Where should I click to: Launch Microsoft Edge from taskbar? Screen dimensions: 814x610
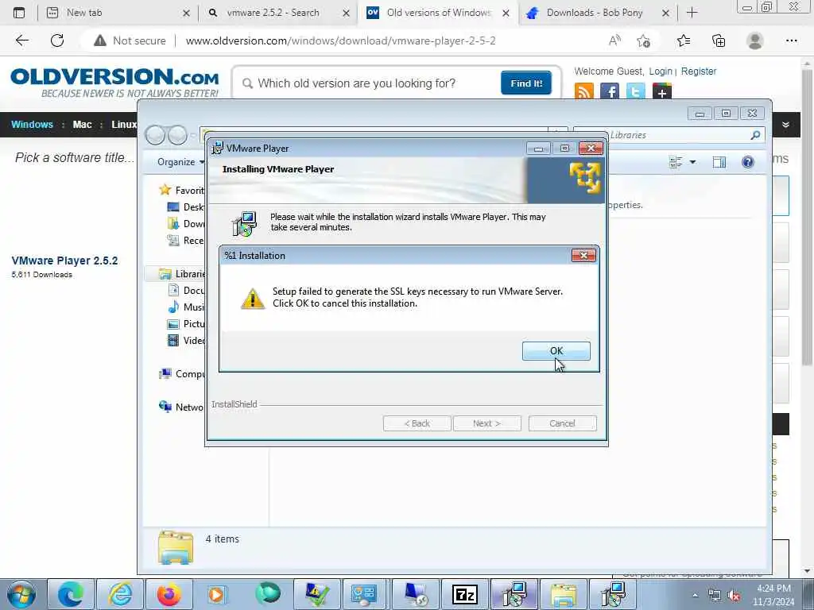pos(71,594)
